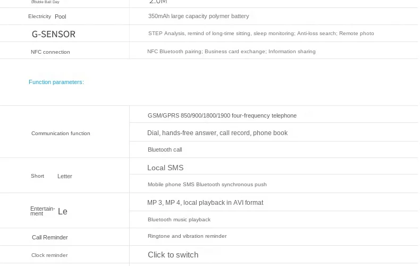Viewport: 420px width, 266px height.
Task: Select the "G-SENSOR" row label
Action: (54, 34)
